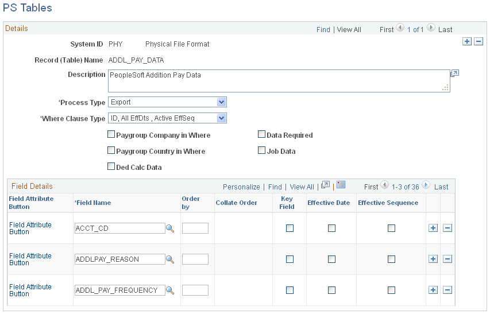Click the ACCT_CD field name input
The height and width of the screenshot is (314, 490).
coord(119,228)
